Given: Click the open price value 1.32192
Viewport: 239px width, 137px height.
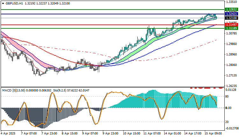Looking at the screenshot, I should [x=30, y=4].
